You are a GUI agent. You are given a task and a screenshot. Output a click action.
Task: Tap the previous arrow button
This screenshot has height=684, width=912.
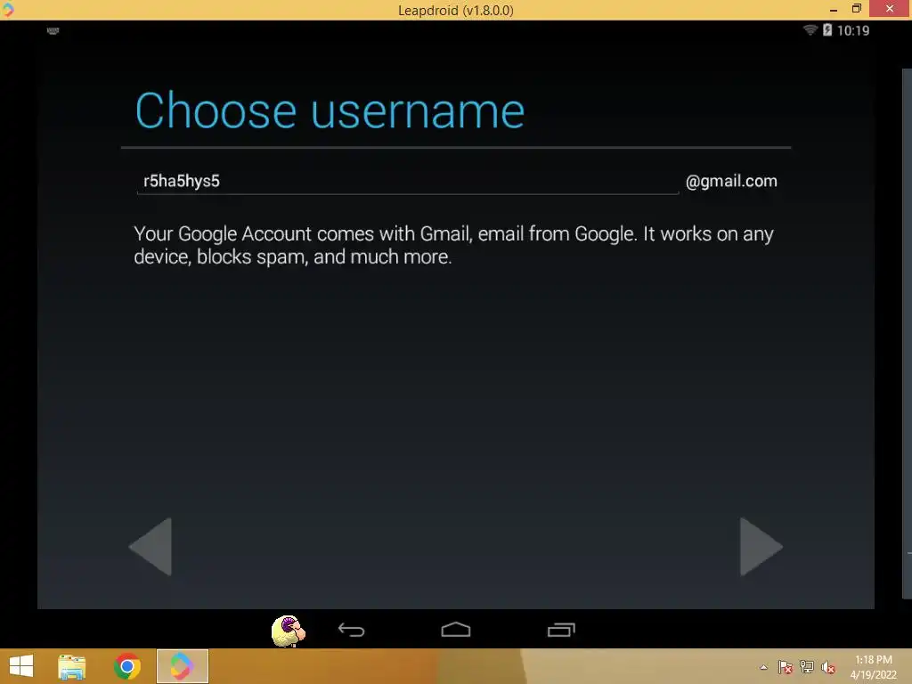click(x=151, y=547)
